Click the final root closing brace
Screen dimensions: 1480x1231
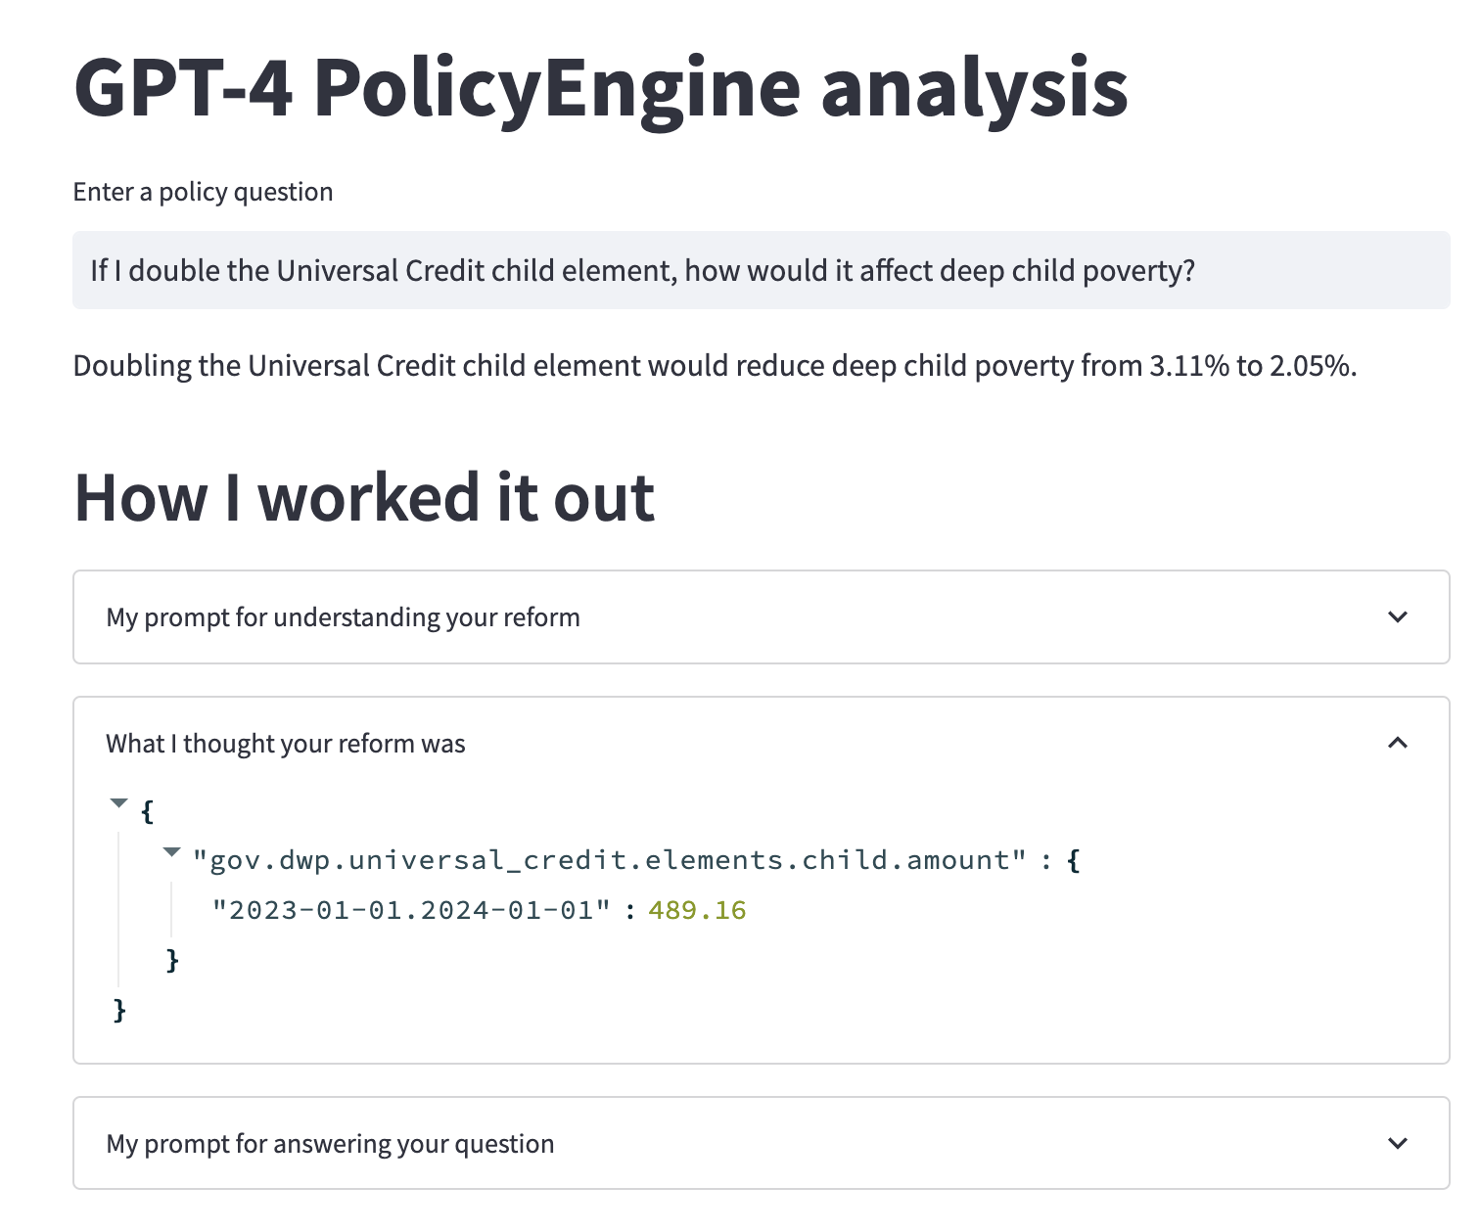pyautogui.click(x=120, y=1010)
